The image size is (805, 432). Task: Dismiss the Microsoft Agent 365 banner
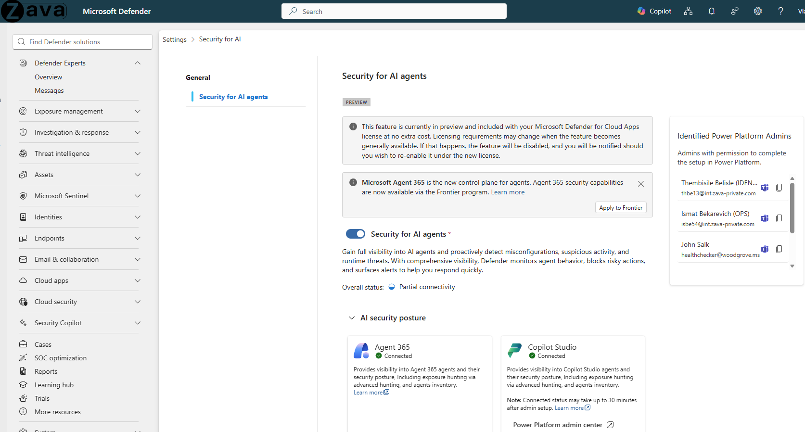tap(641, 184)
